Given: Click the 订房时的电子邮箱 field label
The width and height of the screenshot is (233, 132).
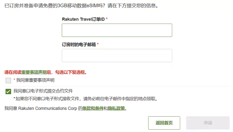Looking at the screenshot, I should pos(79,45).
